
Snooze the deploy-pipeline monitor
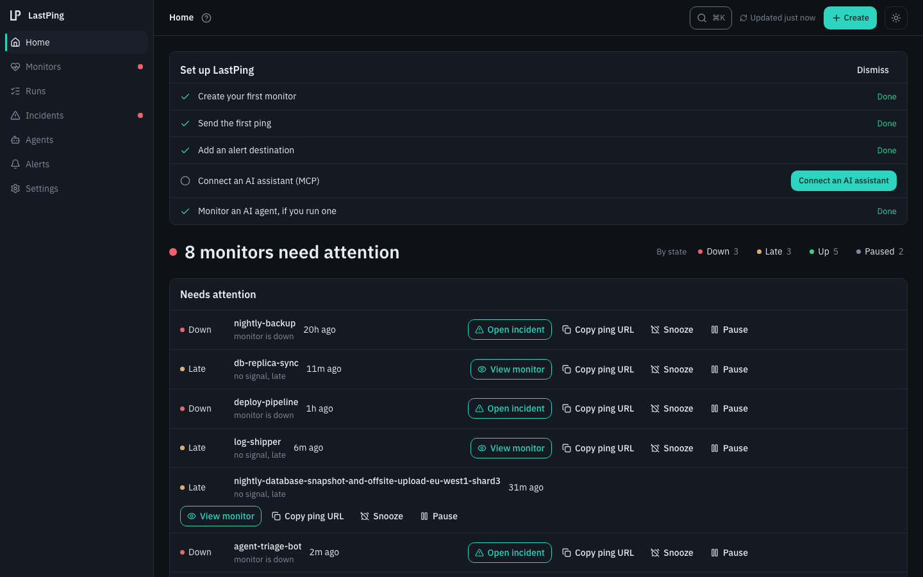tap(672, 408)
